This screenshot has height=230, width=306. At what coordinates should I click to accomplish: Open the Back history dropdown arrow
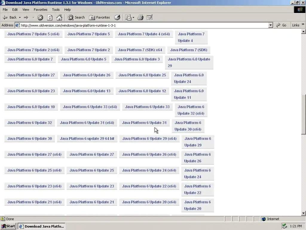20,17
